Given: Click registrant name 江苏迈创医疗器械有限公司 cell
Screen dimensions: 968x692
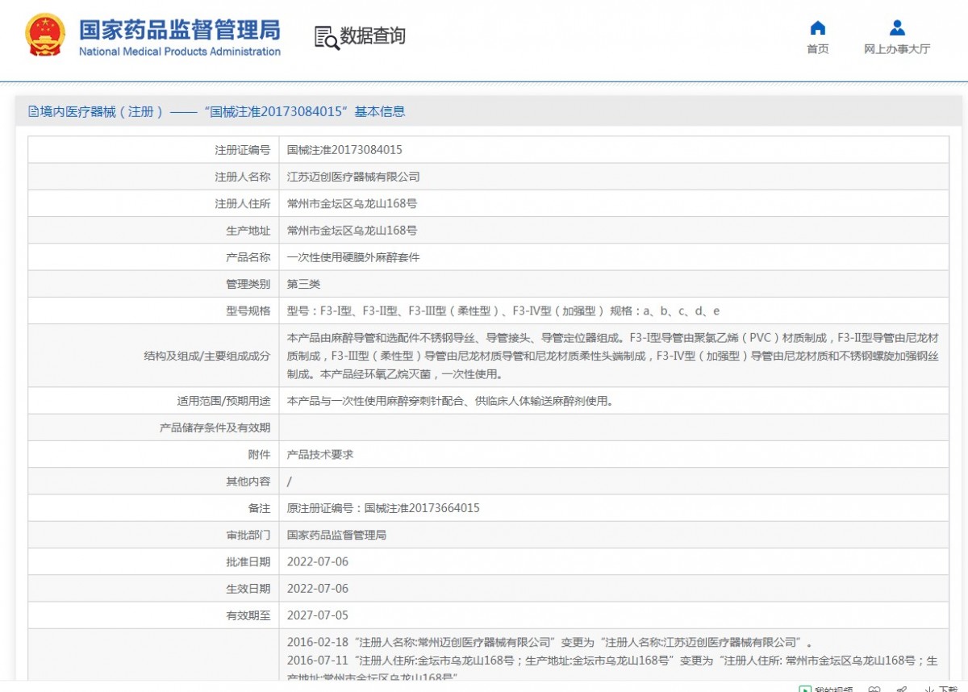Looking at the screenshot, I should (353, 177).
